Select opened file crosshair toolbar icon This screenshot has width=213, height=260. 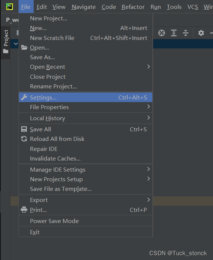162,33
